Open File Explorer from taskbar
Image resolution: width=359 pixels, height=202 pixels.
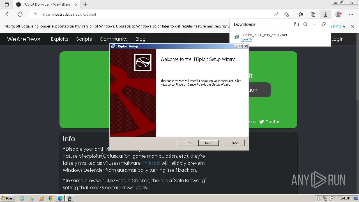coord(32,198)
